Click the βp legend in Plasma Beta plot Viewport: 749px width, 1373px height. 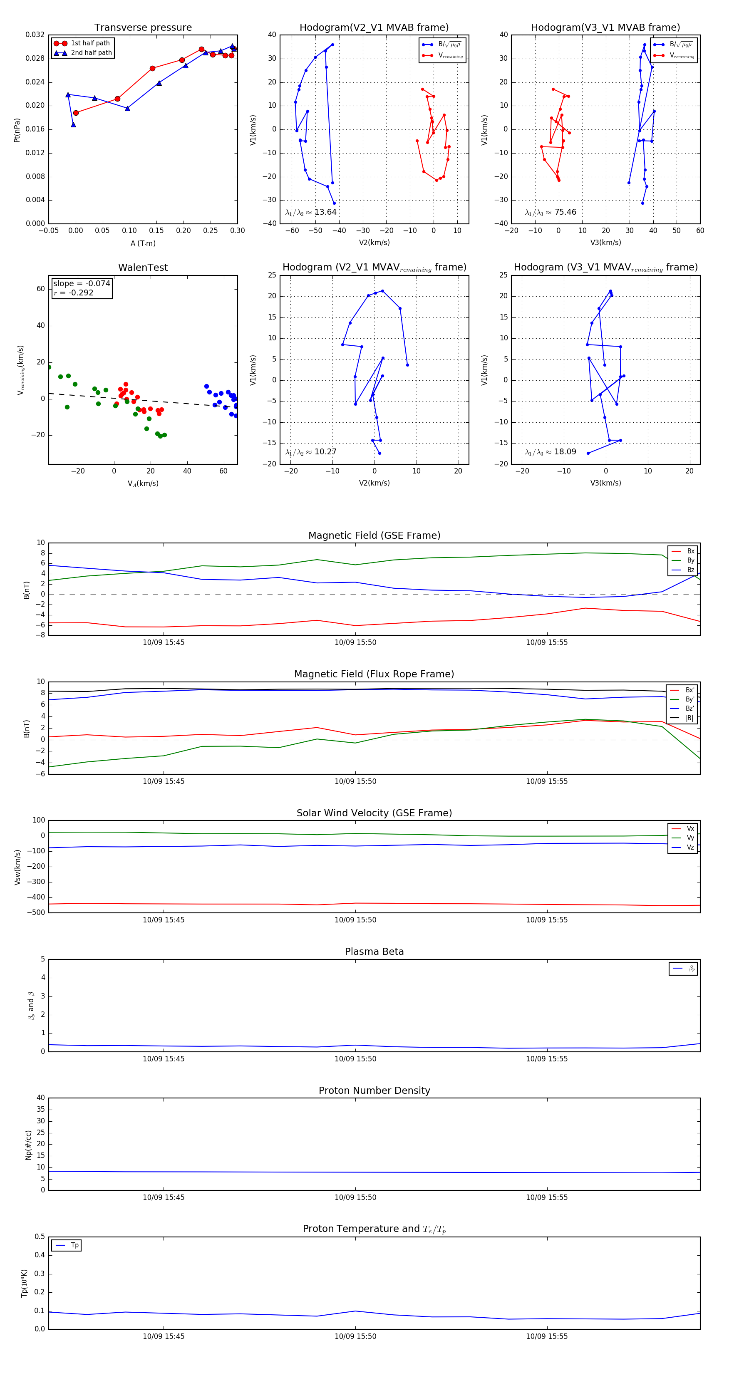click(x=683, y=969)
